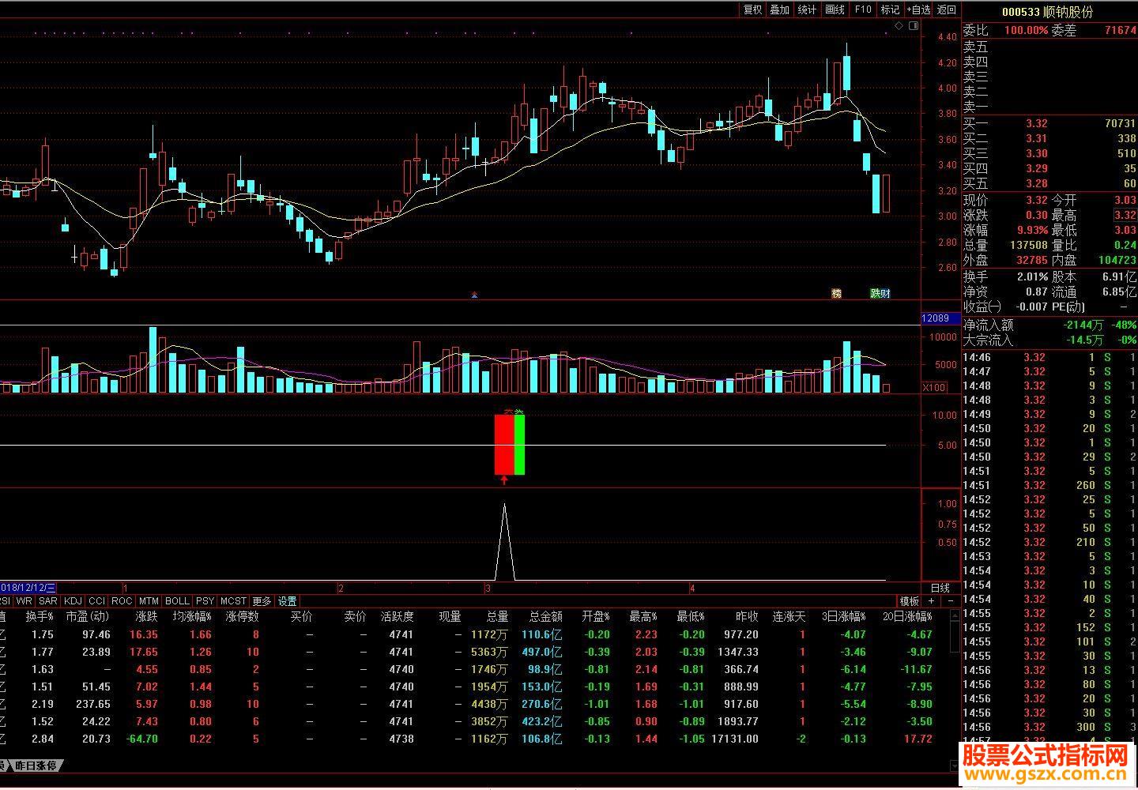Sort by 均涨幅% column header
Image resolution: width=1138 pixels, height=790 pixels.
coord(192,616)
